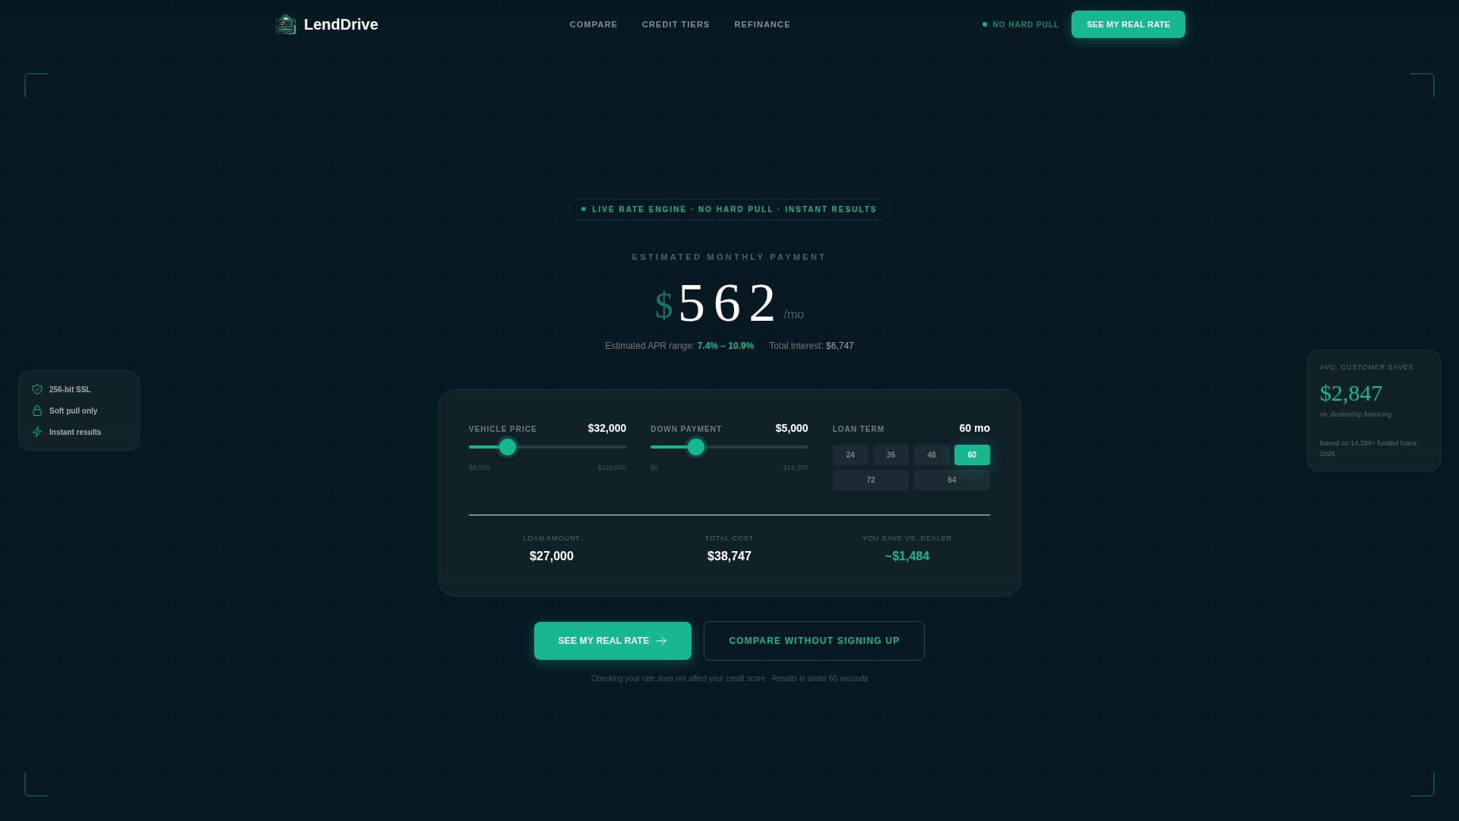Viewport: 1459px width, 821px height.
Task: Click the No Hard Pull header badge
Action: [1021, 24]
